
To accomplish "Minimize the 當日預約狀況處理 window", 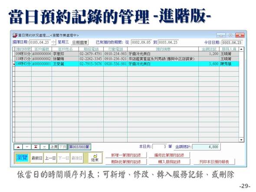I will 221,35.
